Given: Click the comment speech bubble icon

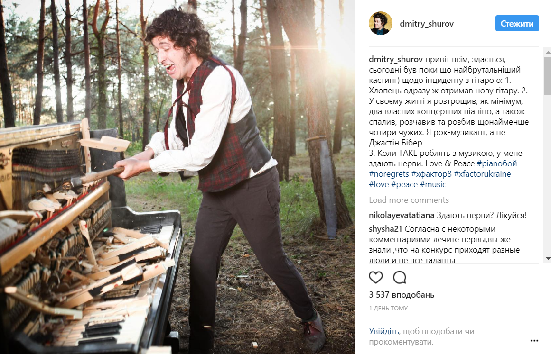Looking at the screenshot, I should (400, 278).
